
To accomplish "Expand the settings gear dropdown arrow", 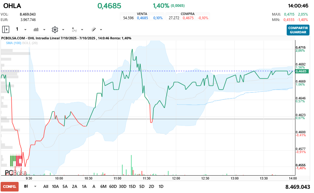I will click(63, 30).
